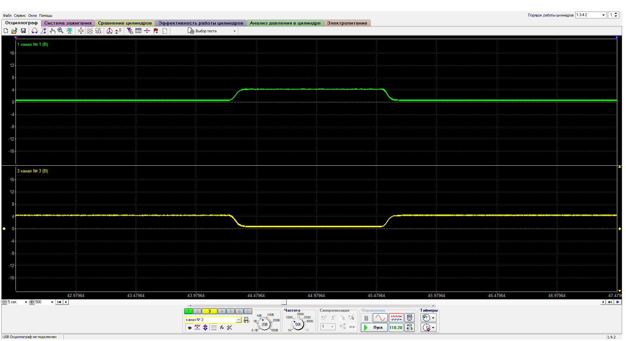Click the Пуск start button
626x341 pixels.
pos(374,327)
